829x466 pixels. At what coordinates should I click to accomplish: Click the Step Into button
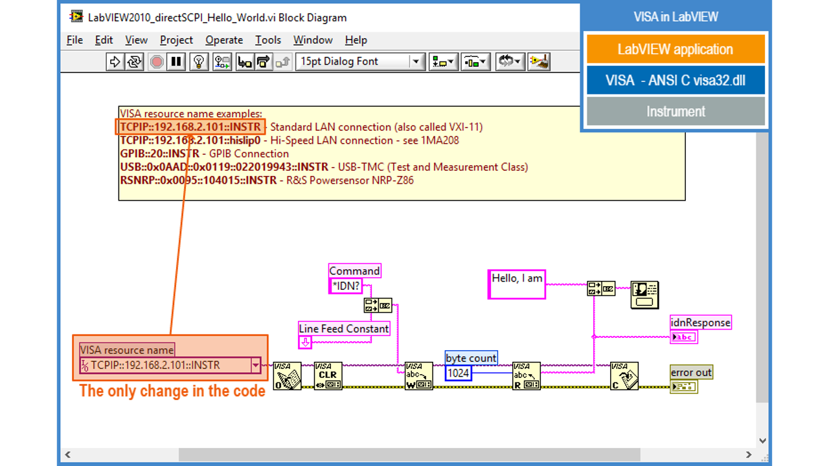click(245, 61)
